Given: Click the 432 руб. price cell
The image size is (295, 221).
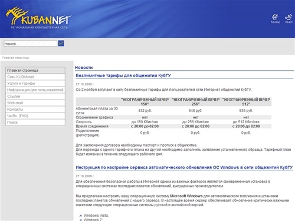Looking at the screenshot, I should click(x=145, y=111).
